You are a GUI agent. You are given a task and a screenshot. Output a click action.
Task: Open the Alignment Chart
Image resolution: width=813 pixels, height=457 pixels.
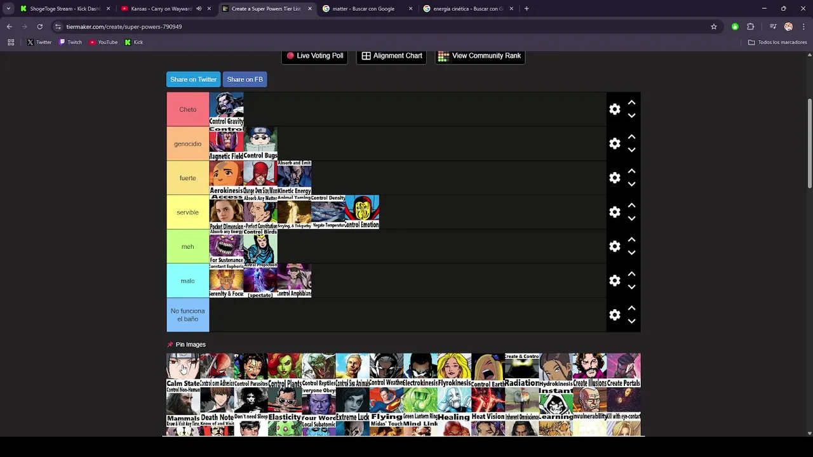(391, 56)
